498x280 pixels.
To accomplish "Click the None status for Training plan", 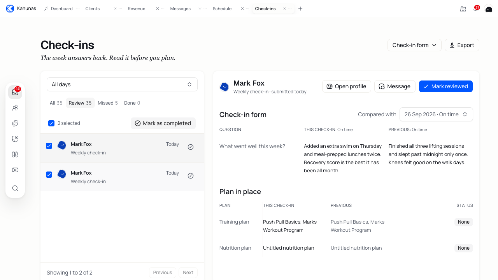I will [464, 222].
